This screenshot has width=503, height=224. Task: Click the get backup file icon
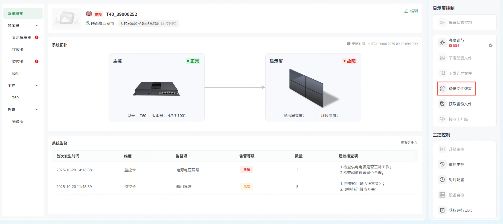(x=442, y=104)
